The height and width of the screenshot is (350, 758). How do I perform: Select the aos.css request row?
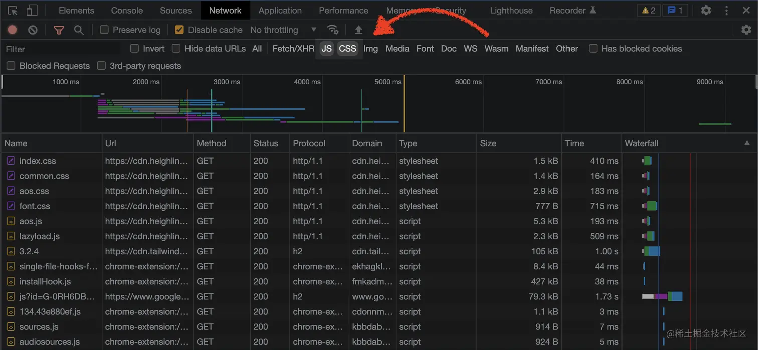379,191
